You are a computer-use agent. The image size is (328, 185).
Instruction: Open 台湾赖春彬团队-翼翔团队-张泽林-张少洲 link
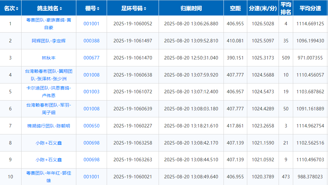coord(49,75)
